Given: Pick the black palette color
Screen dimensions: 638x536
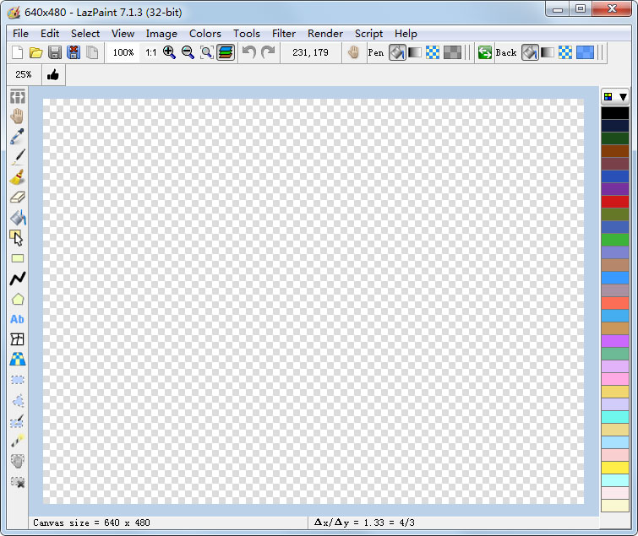Looking at the screenshot, I should [x=615, y=113].
